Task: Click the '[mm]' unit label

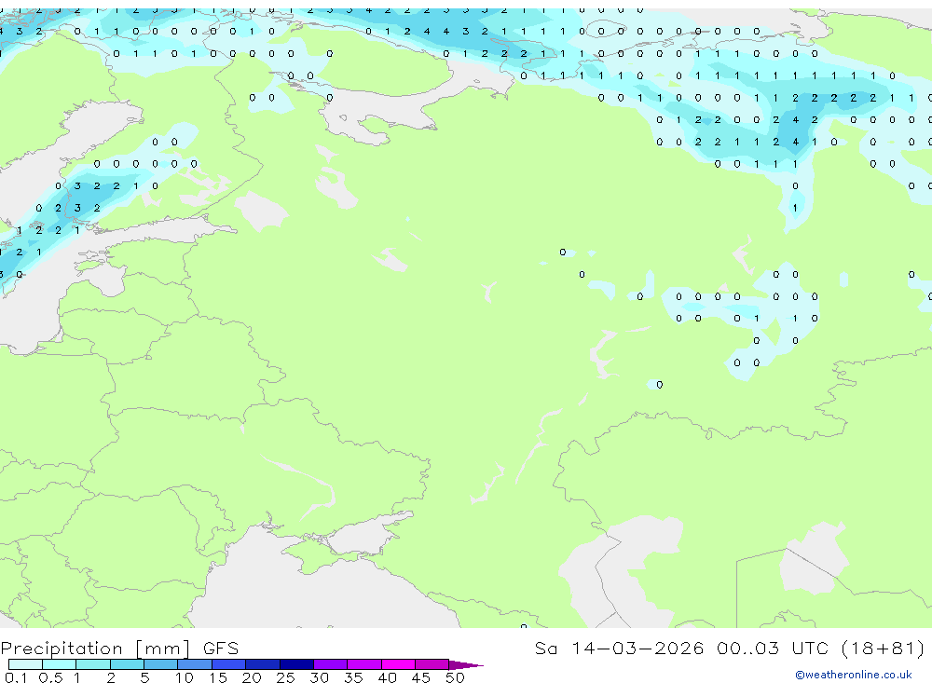Action: click(x=163, y=649)
